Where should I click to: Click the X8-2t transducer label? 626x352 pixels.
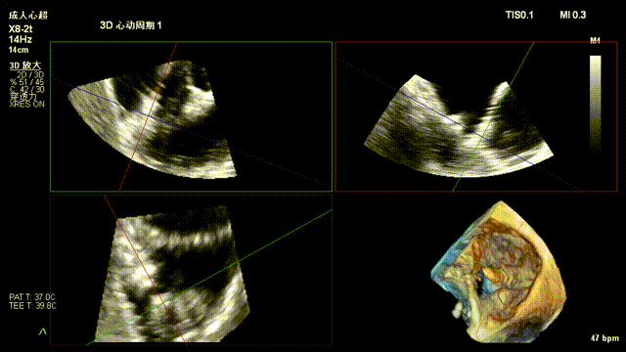pos(21,29)
